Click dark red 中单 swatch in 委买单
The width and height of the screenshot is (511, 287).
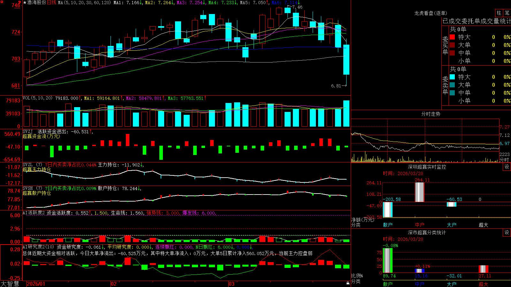coord(452,53)
